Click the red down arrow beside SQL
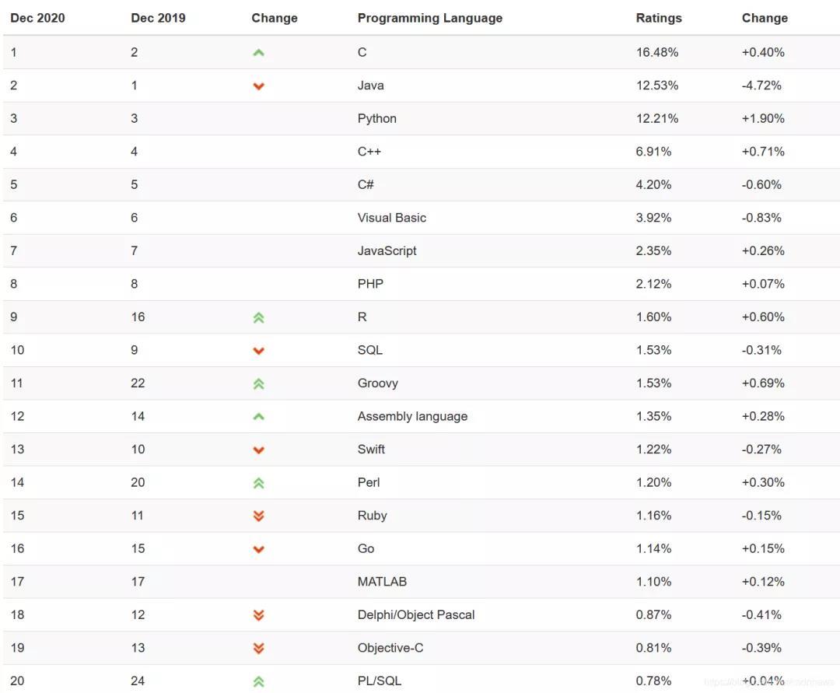Screen dimensions: 840x693 click(259, 351)
